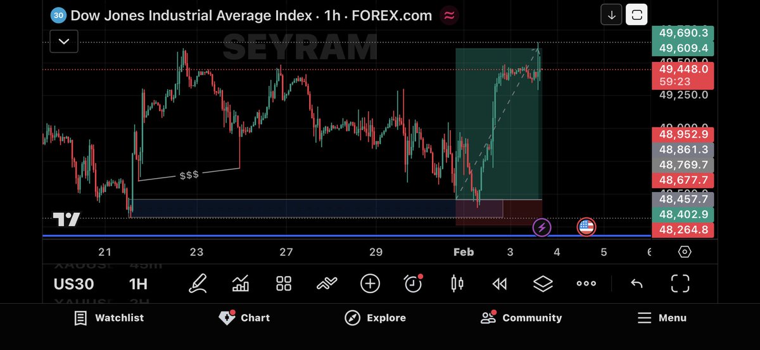Tap the 49,448.0 current price label
The width and height of the screenshot is (760, 350).
(x=683, y=75)
